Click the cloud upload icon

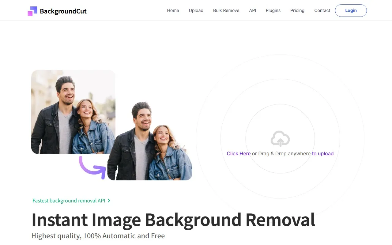(x=280, y=138)
